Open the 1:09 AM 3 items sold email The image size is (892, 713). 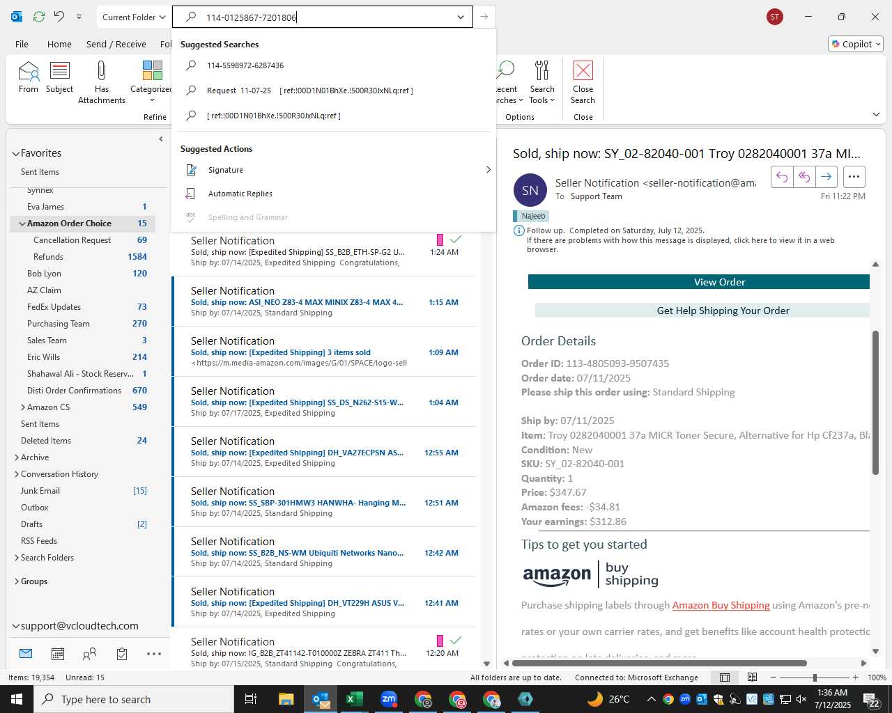(x=325, y=352)
